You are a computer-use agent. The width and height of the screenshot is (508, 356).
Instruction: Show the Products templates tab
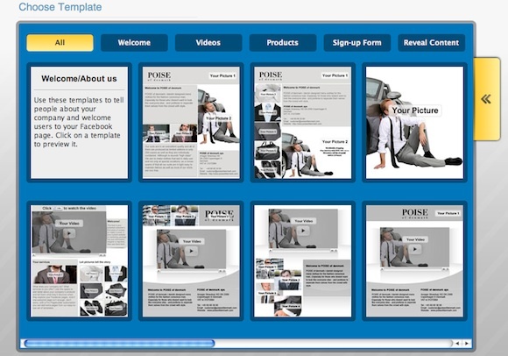pyautogui.click(x=283, y=43)
